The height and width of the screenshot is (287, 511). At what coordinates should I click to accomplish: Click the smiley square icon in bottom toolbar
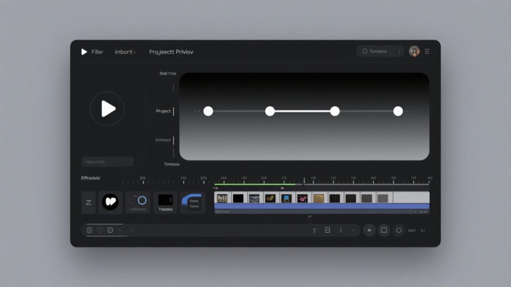click(x=110, y=230)
